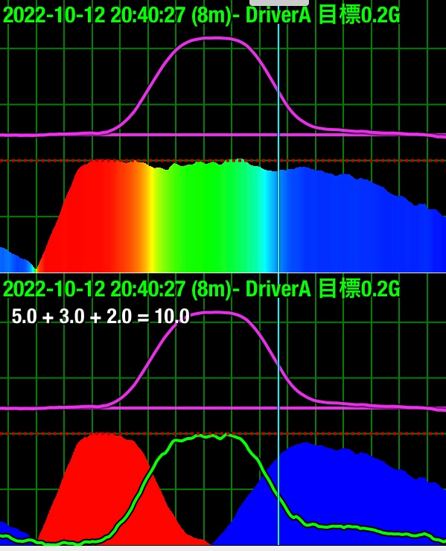Tap the cyan band in the rainbow graph
Screen dimensions: 446x551
(269, 221)
